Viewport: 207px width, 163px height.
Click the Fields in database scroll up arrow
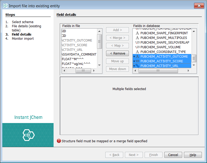(194, 31)
